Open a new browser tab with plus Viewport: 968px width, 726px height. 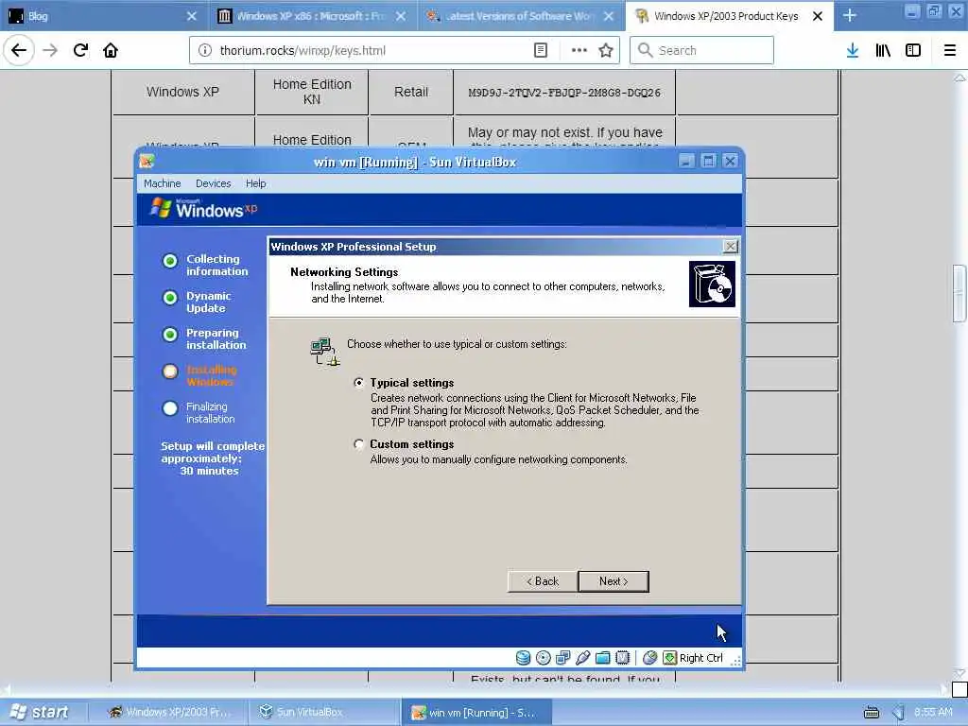coord(850,15)
